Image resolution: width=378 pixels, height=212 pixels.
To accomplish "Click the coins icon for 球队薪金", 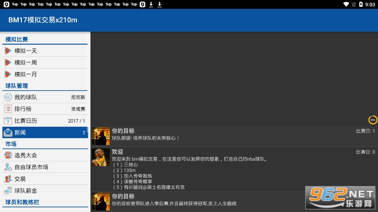I will (x=8, y=191).
